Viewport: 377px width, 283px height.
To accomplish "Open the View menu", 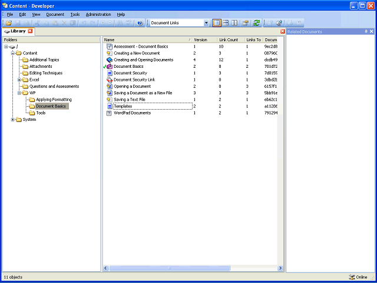I will (x=36, y=14).
